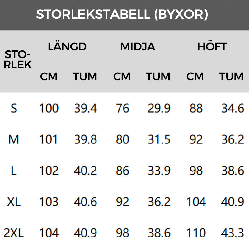
Task: Click the 43.3 hip value for 2XL
Action: 233,233
